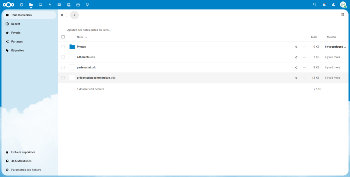The width and height of the screenshot is (350, 177).
Task: Click the Photos folder thumbnail
Action: 72,47
